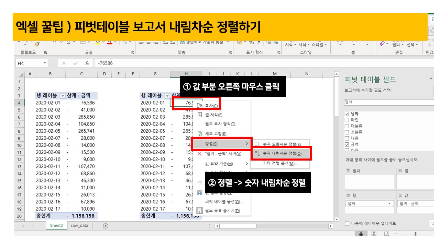Open 글꼴 group dialog launcher

pos(133,52)
